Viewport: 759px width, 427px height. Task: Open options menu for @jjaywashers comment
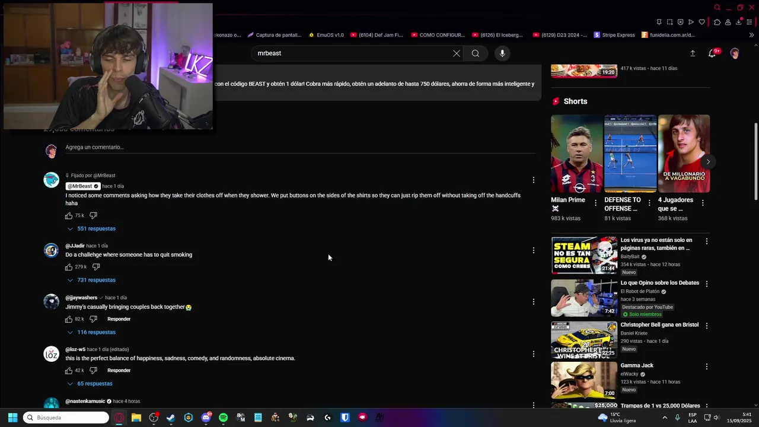pos(533,302)
